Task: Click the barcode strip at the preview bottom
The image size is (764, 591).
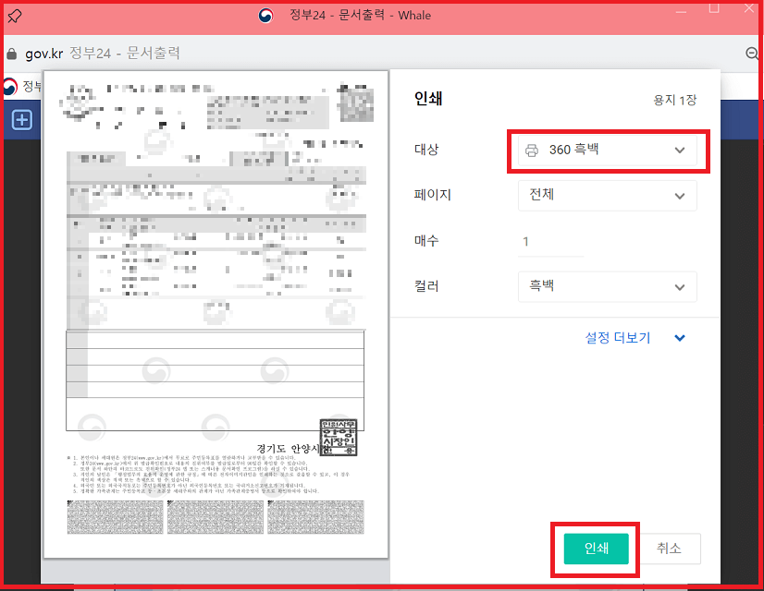Action: click(215, 516)
